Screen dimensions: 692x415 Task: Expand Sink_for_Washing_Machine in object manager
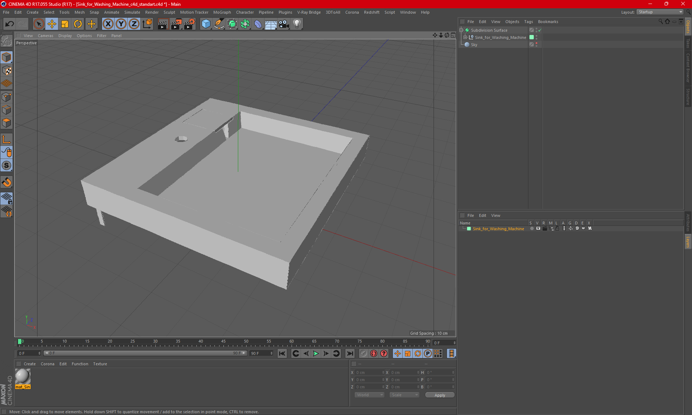[x=465, y=37]
